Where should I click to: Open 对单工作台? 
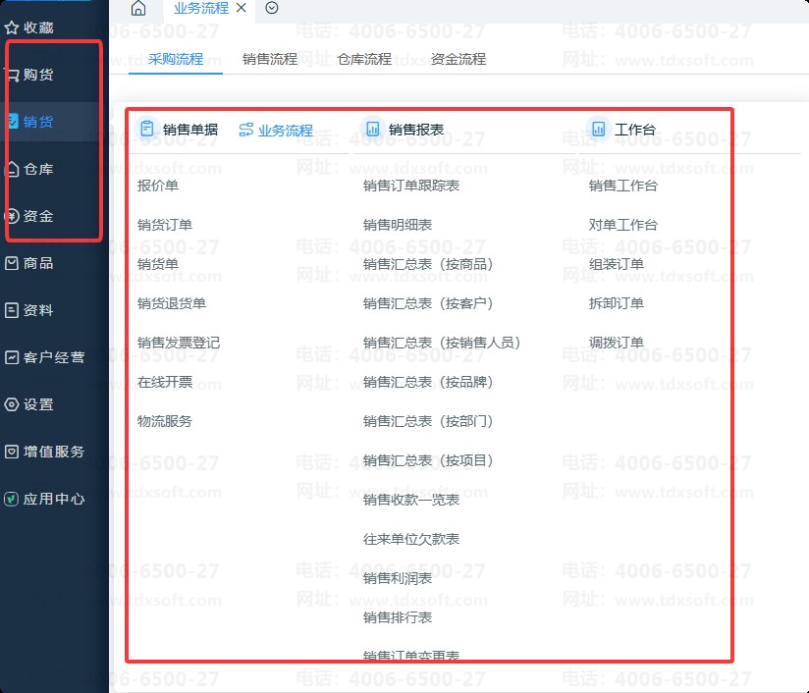(623, 225)
